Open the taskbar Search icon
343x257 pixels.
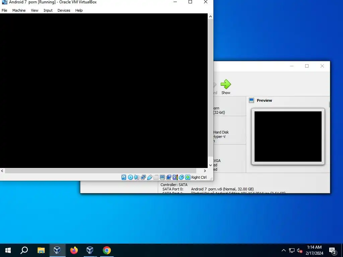pyautogui.click(x=24, y=250)
